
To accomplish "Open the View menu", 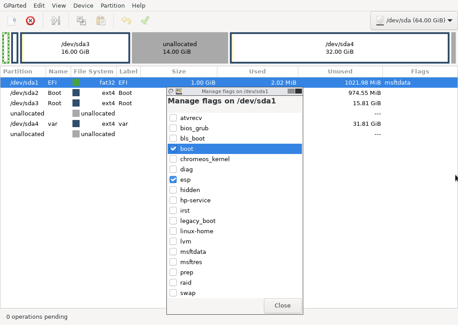I will tap(59, 5).
